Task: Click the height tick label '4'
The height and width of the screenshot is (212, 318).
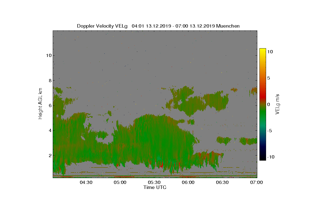Action: point(50,130)
